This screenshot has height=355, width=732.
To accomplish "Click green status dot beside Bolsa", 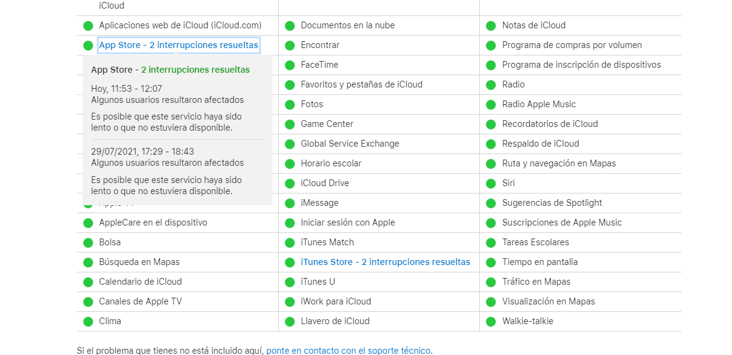I will tap(88, 243).
